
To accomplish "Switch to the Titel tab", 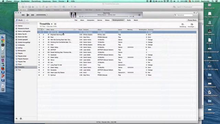I will (76, 20).
